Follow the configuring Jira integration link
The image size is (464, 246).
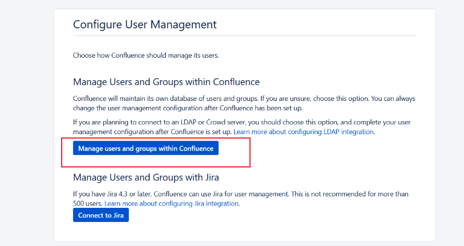tap(171, 203)
